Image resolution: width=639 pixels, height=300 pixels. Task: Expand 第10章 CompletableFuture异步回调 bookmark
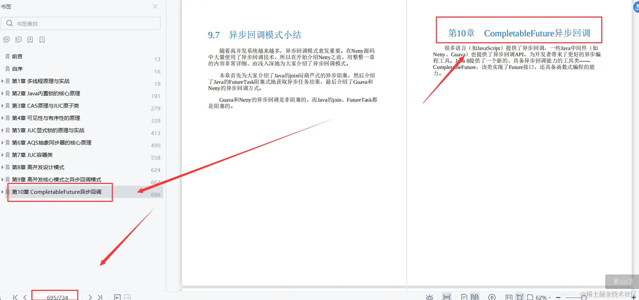click(x=2, y=192)
